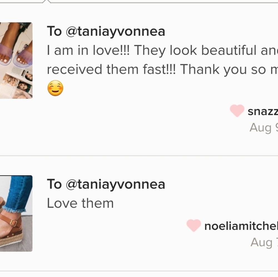278x277 pixels.
Task: Click the word "To" in the first review
Action: (x=54, y=31)
